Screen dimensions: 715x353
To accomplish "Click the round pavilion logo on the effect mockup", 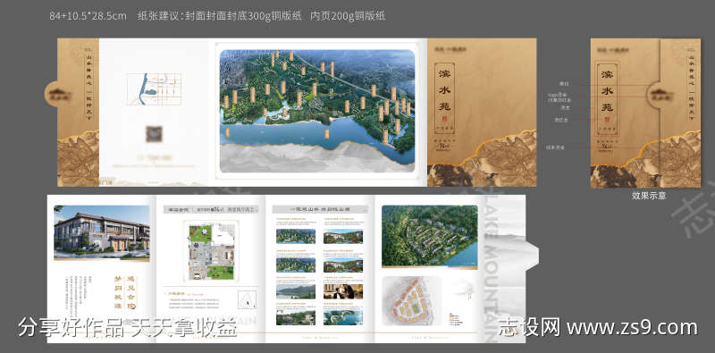I will 660,95.
